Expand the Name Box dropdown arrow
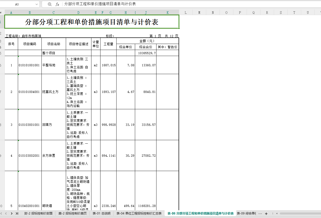Viewport: 321px width, 218px height. tap(37, 4)
